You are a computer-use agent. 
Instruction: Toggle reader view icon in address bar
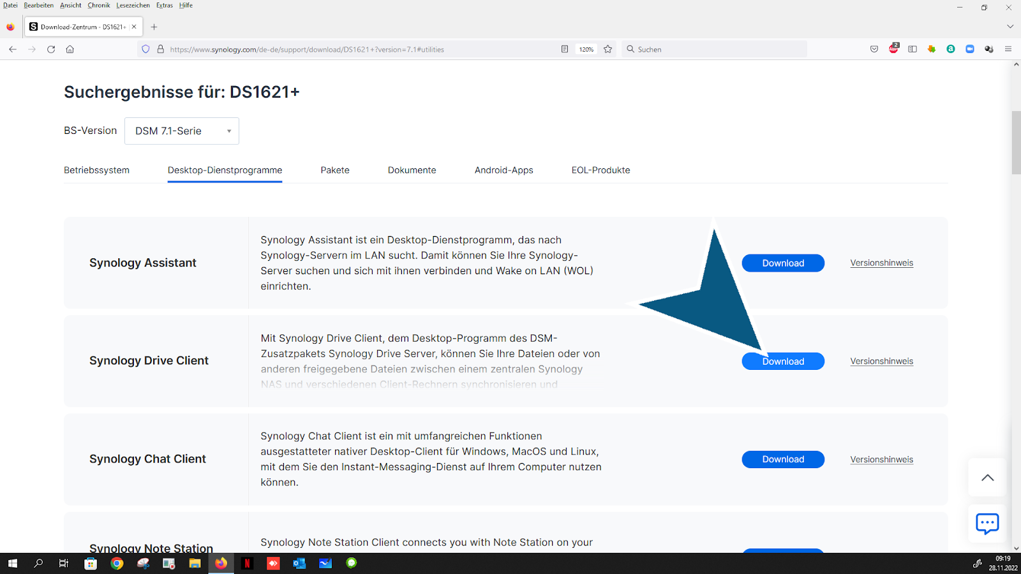tap(565, 49)
